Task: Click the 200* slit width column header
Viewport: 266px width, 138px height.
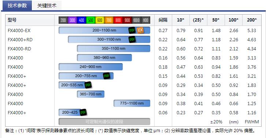Action: [x=252, y=20]
